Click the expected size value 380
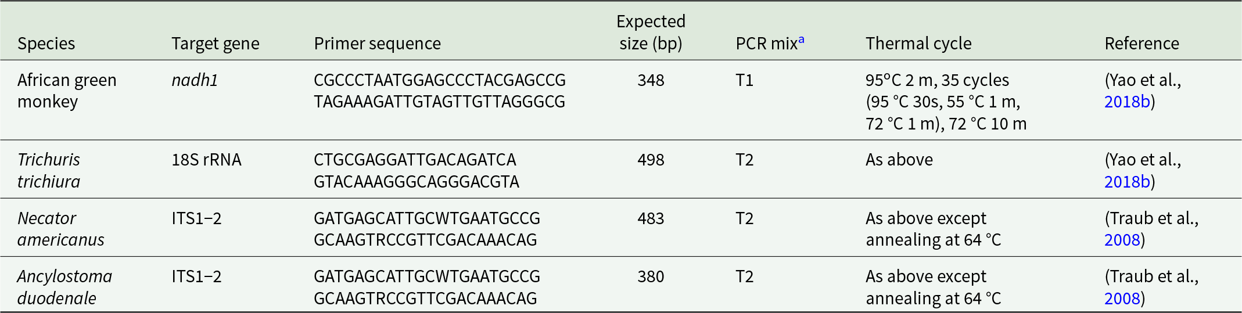The height and width of the screenshot is (313, 1242). (651, 276)
